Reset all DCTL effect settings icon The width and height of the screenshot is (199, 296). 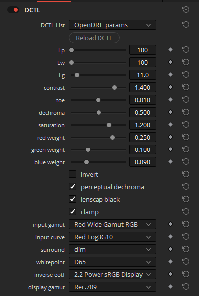[x=186, y=9]
